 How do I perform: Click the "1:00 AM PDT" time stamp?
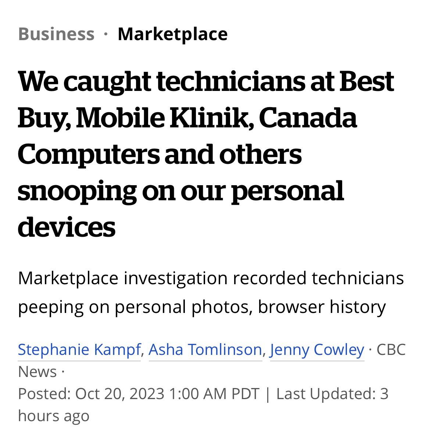214,394
